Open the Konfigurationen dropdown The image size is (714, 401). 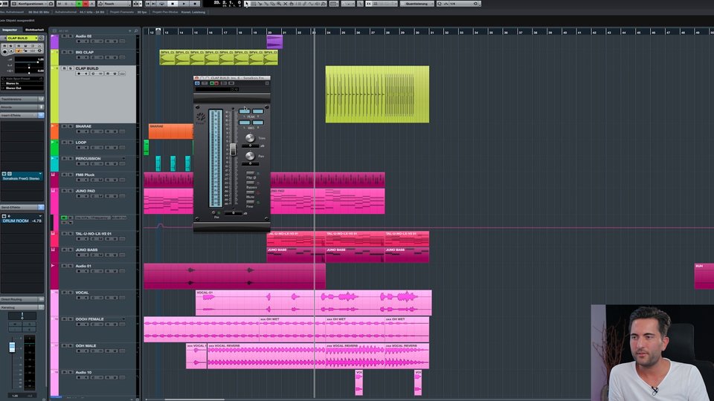click(33, 4)
